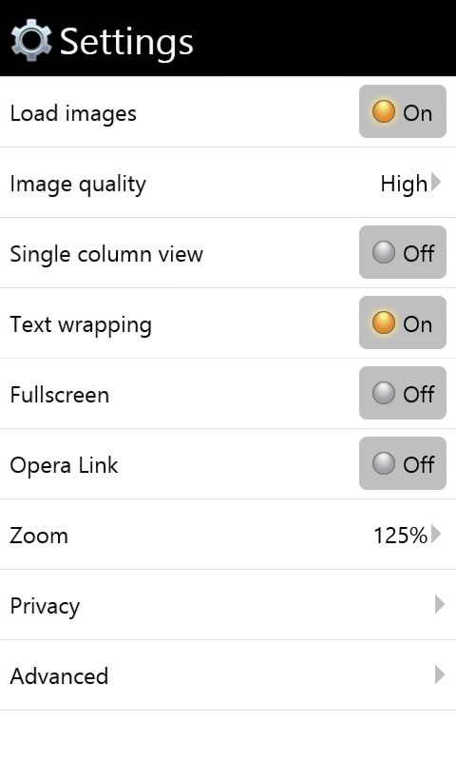
Task: Expand the Privacy arrow
Action: click(x=440, y=605)
